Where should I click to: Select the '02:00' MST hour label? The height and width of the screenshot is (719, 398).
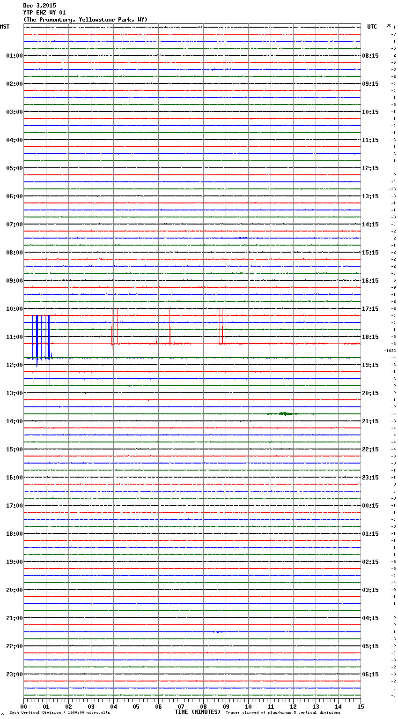[14, 84]
